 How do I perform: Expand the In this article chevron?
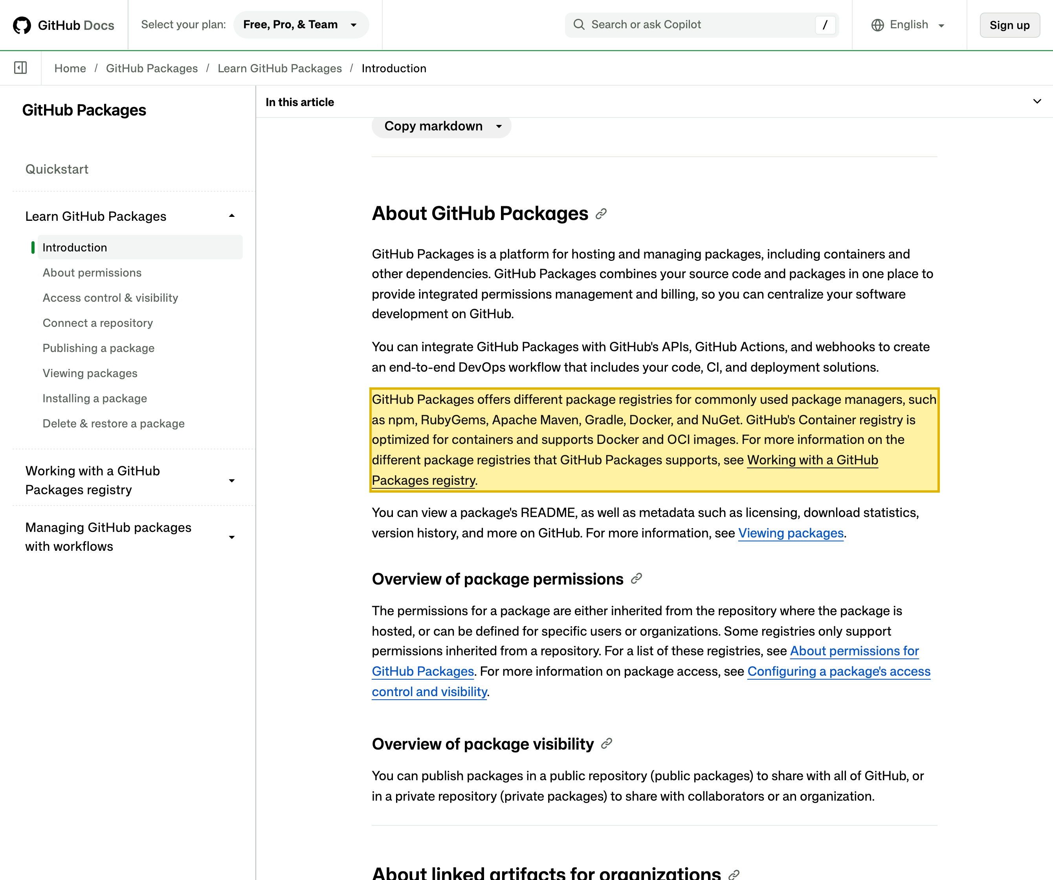pos(1037,101)
